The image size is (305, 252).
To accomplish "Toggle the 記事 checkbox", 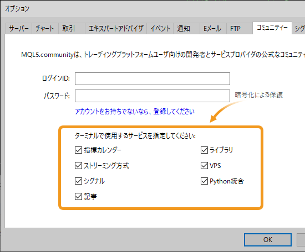I will click(x=78, y=197).
